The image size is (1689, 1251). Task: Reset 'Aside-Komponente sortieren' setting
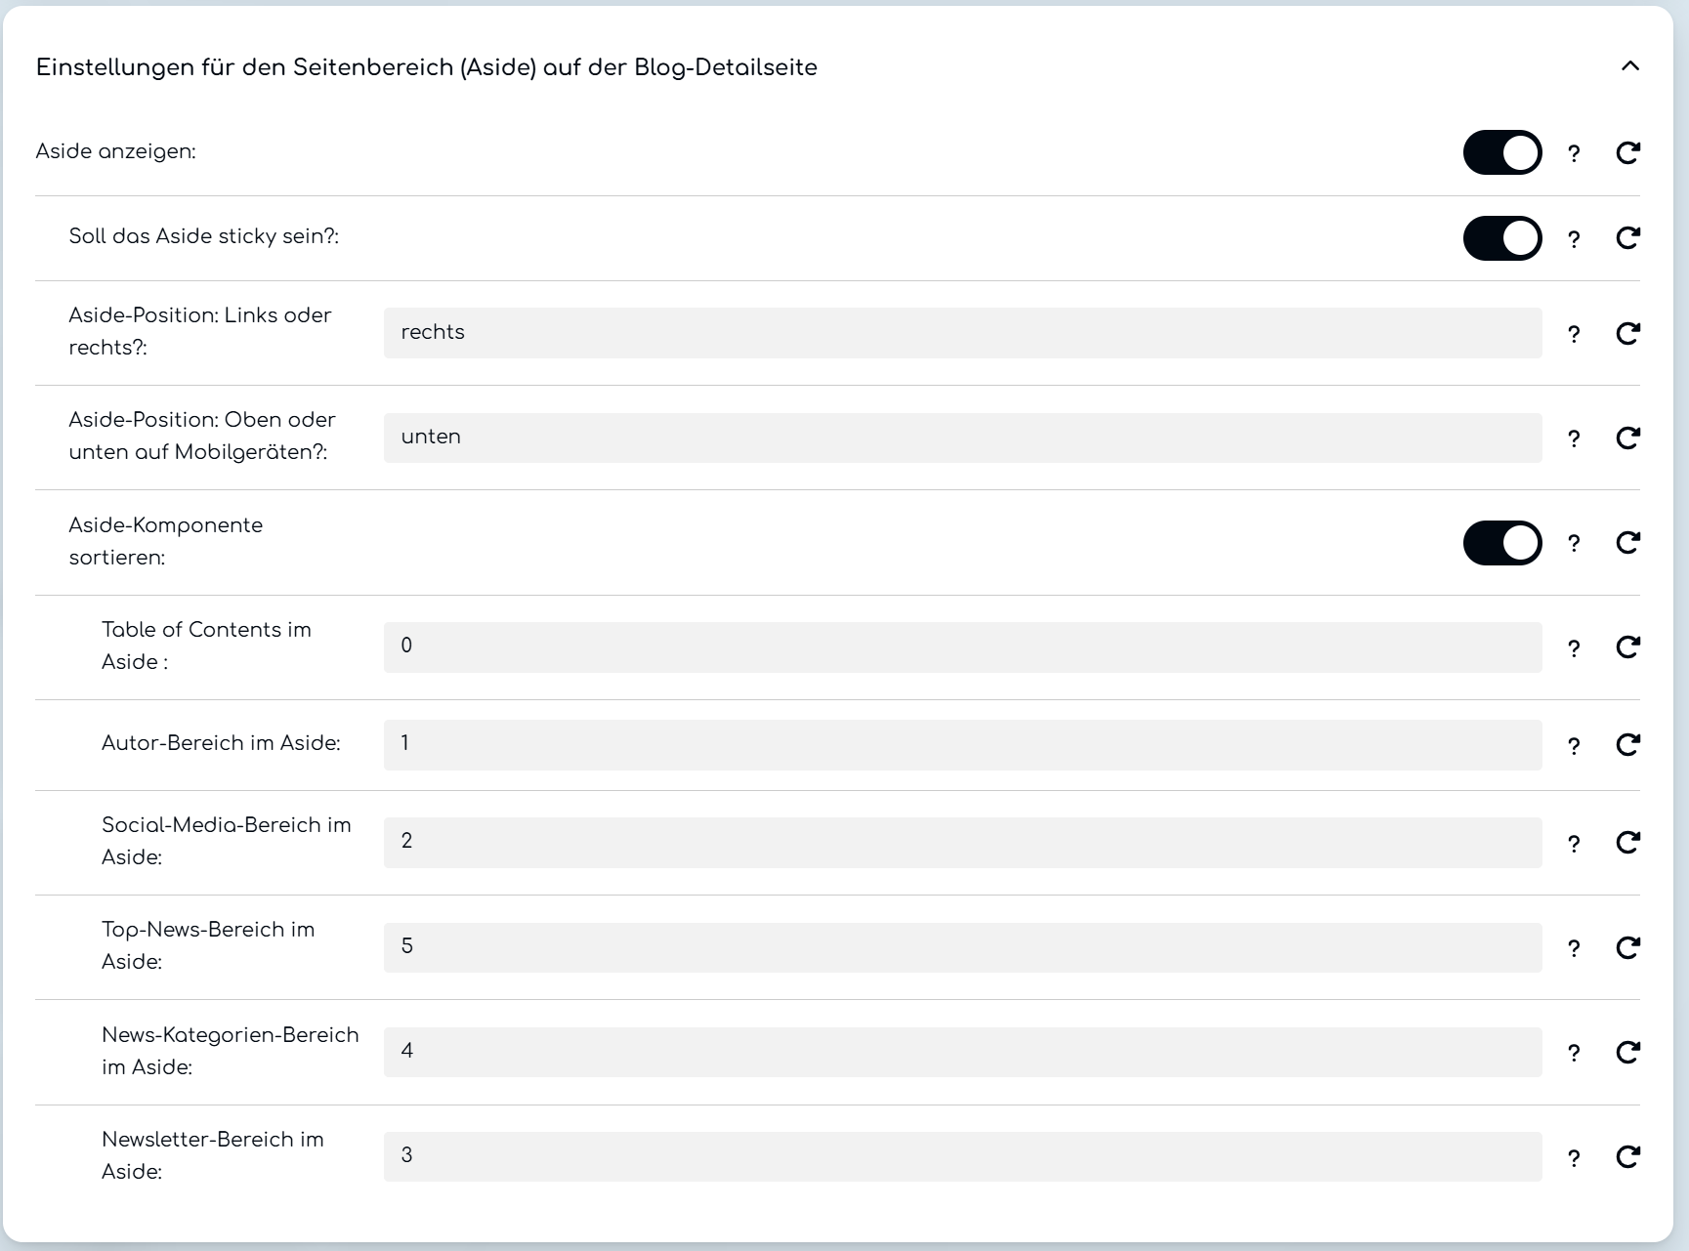(x=1627, y=542)
